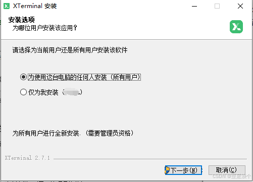Click the 为哪位用户安装该应用? subtitle
The width and height of the screenshot is (253, 182).
45,28
